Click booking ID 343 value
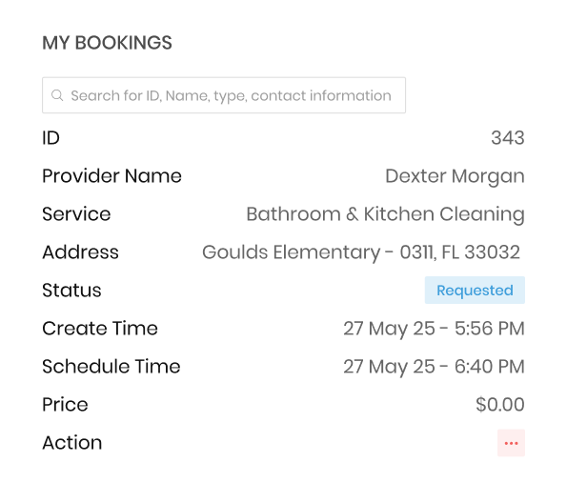 click(x=508, y=138)
